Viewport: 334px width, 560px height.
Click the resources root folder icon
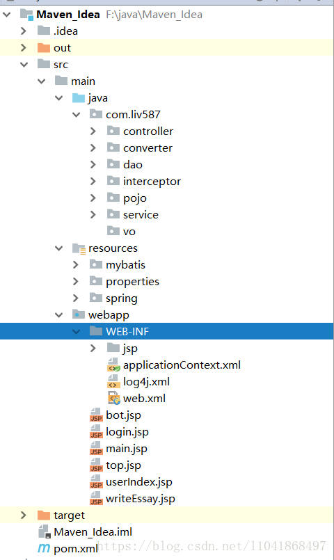79,248
